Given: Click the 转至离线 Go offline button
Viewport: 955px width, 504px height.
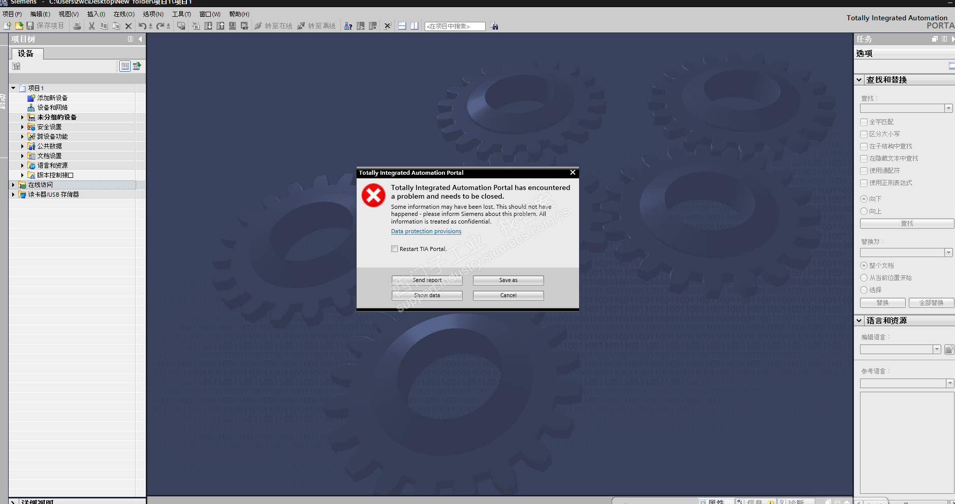Looking at the screenshot, I should [x=316, y=26].
